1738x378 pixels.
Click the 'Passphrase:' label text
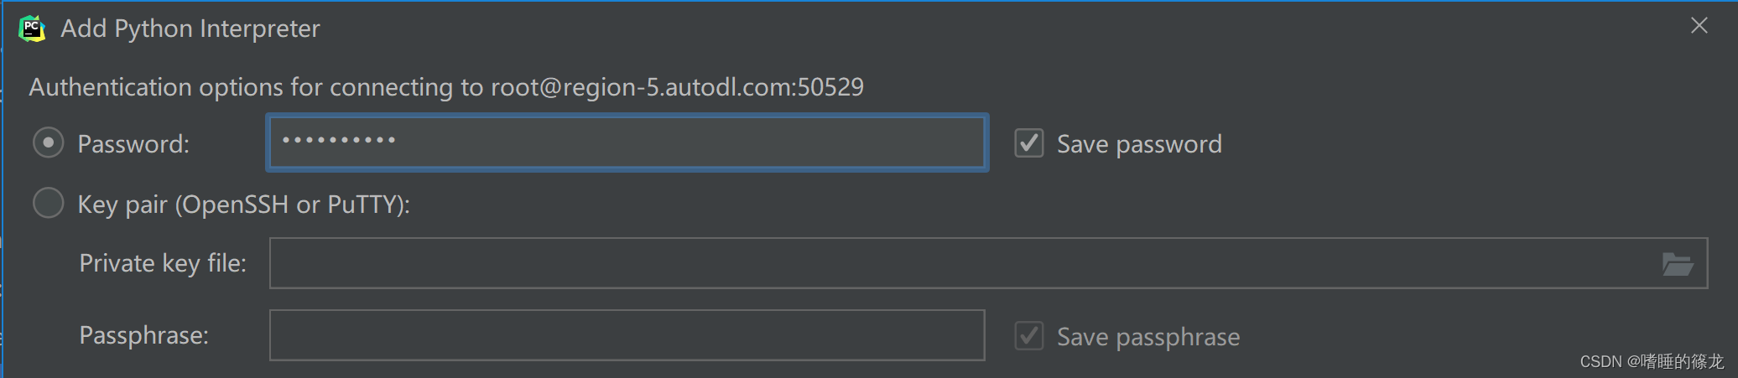pos(143,335)
